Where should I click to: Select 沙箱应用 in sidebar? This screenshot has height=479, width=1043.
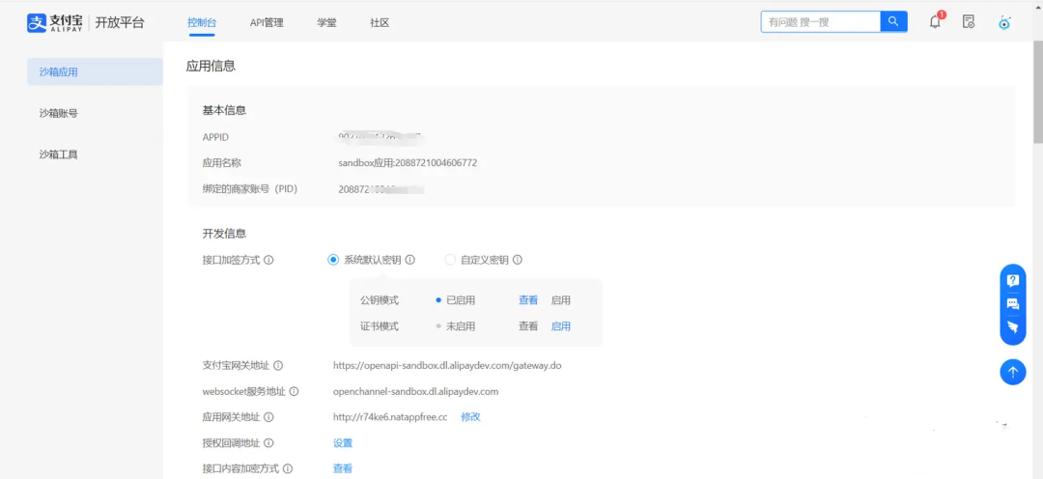pos(95,71)
